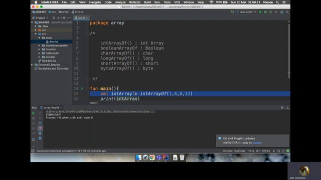Switch to the Arry.kt editor tab

(x=81, y=18)
